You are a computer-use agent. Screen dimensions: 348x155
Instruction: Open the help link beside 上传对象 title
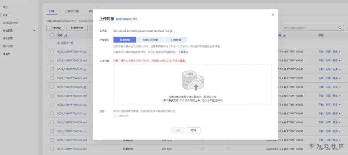(126, 19)
